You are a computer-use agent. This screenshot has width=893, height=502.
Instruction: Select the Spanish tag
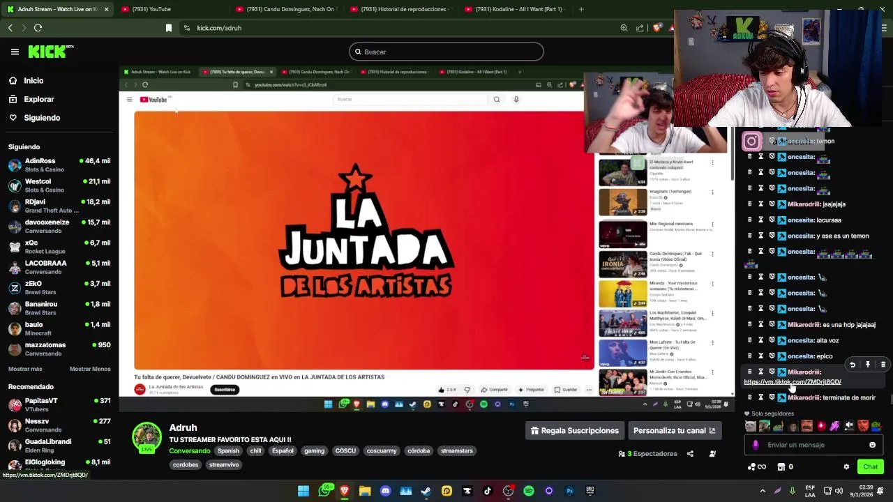pos(228,451)
